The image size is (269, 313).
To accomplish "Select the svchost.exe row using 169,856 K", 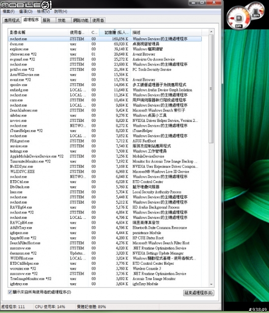I will 105,39.
